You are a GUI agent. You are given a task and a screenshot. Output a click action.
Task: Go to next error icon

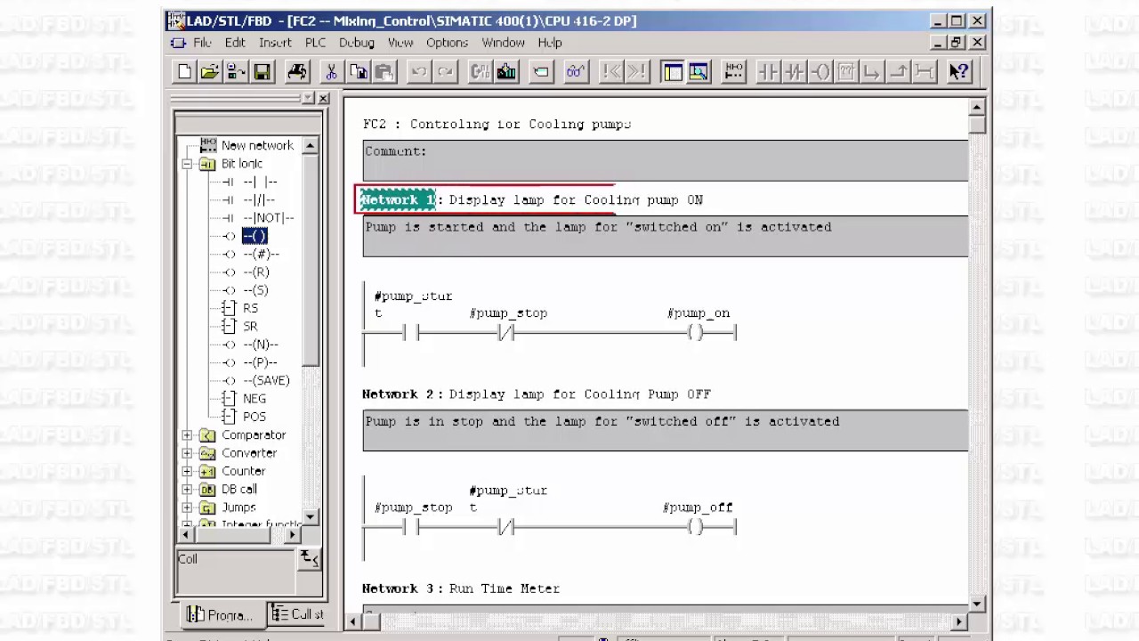[637, 72]
